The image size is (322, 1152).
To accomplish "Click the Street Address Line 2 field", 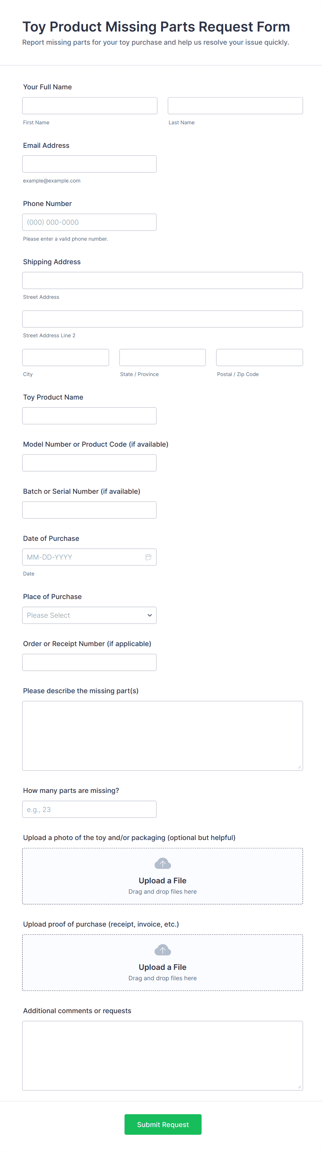I will coord(162,319).
